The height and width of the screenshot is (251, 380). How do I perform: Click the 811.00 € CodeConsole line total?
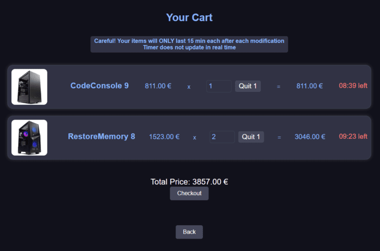(309, 86)
